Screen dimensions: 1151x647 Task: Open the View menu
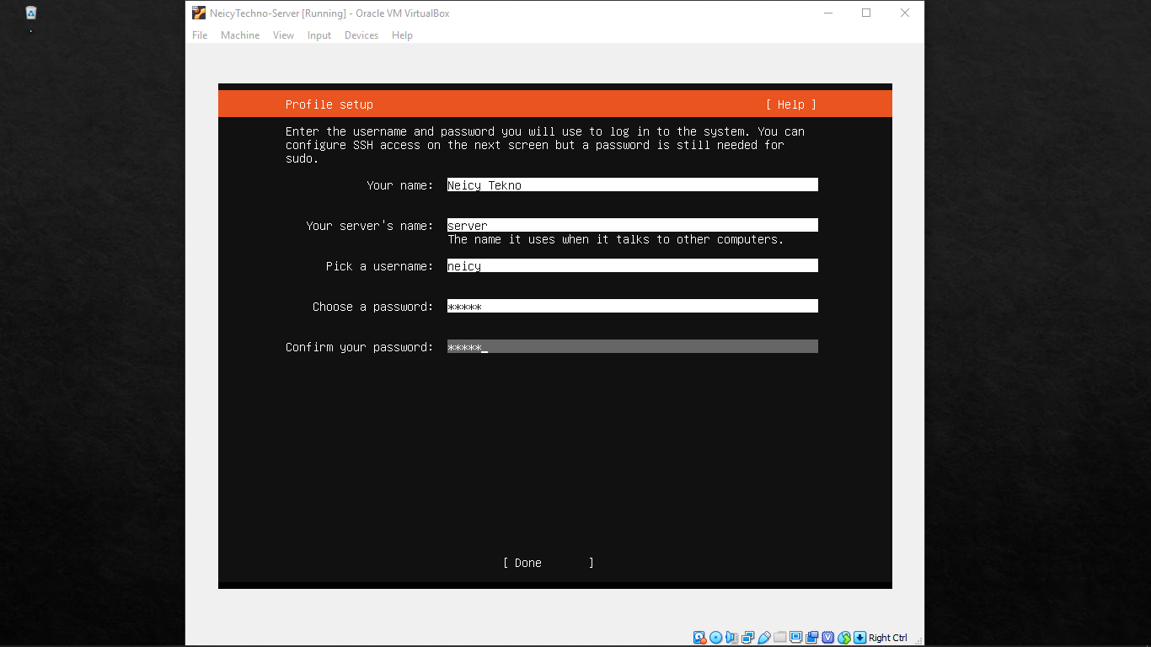point(283,35)
